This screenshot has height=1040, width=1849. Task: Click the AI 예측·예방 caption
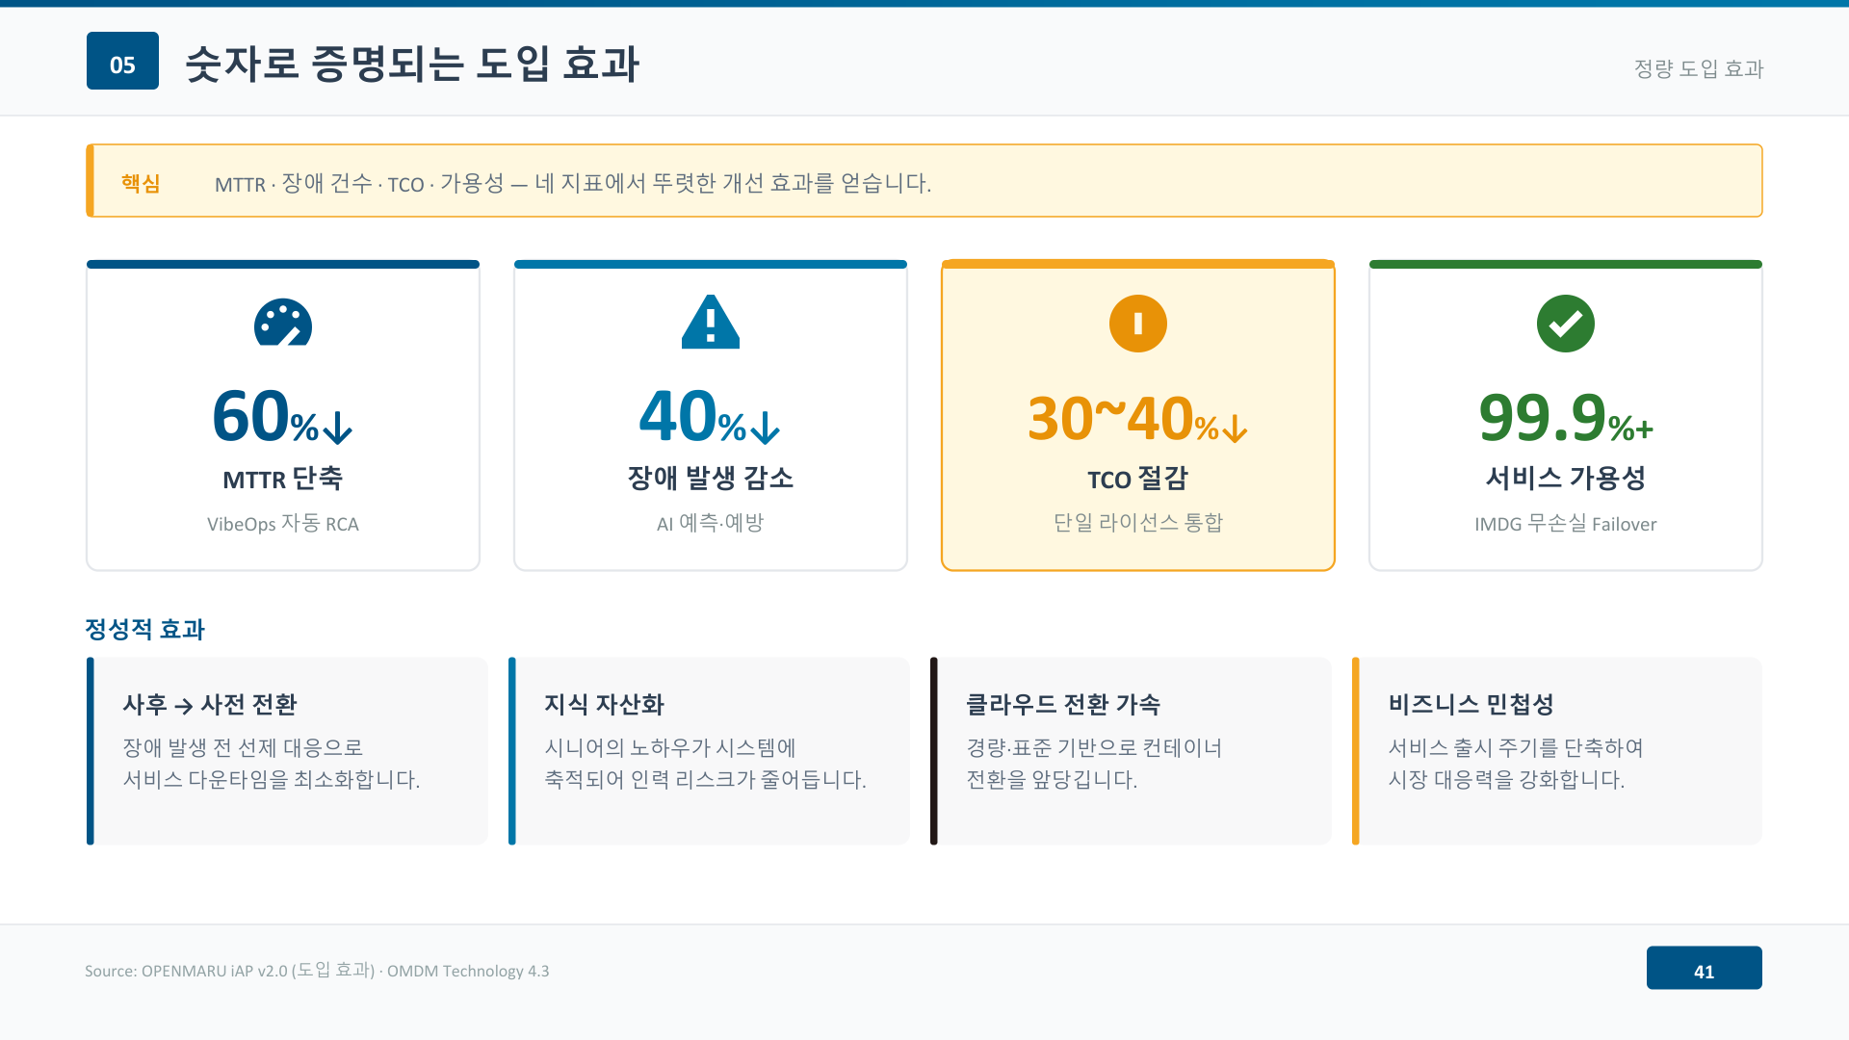(x=711, y=523)
